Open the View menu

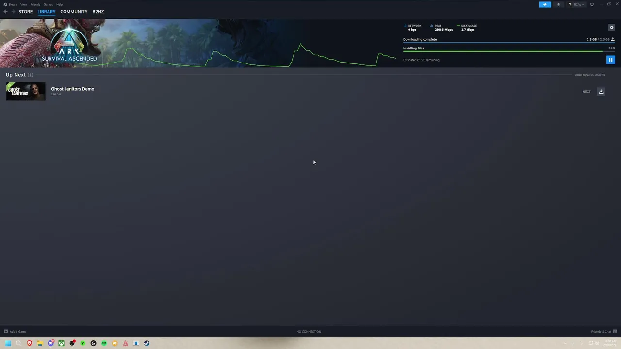pyautogui.click(x=23, y=4)
